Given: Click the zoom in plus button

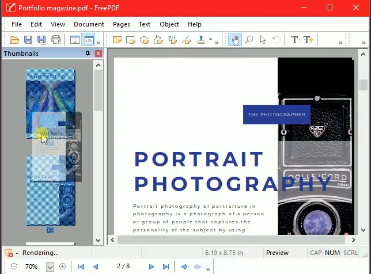Looking at the screenshot, I should click(x=63, y=267).
